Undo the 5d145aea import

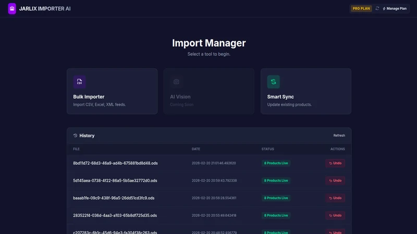(335, 180)
